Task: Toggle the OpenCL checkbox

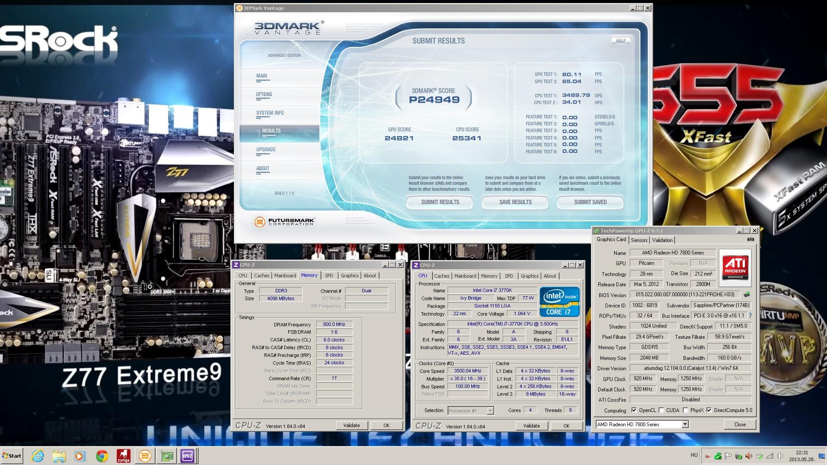Action: click(634, 410)
